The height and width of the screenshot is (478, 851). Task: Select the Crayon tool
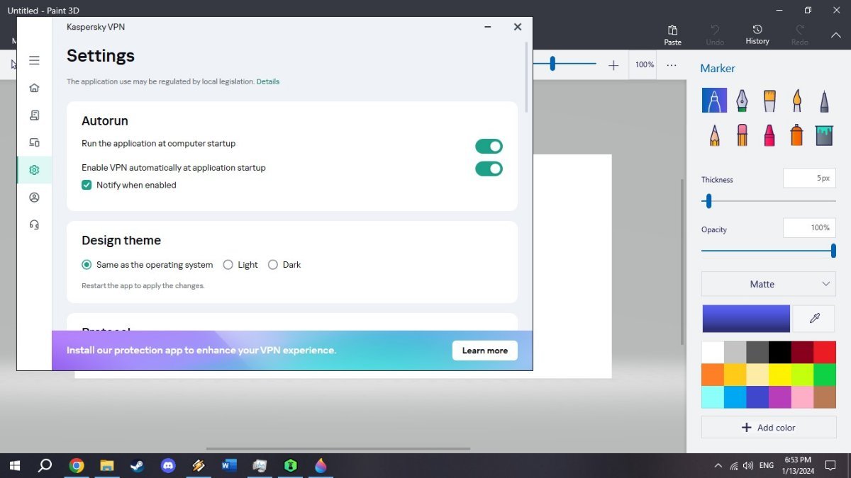769,135
